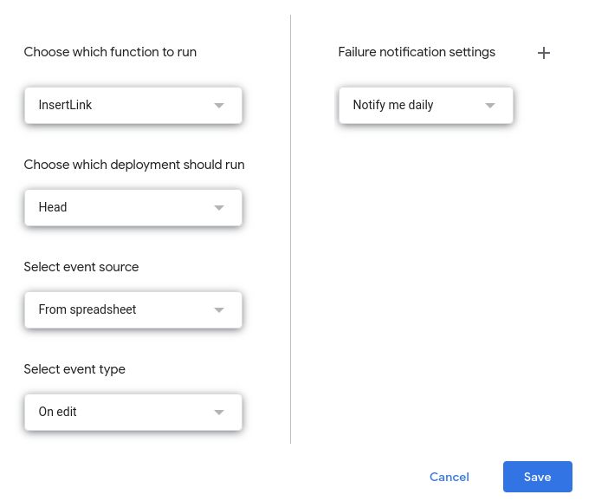Open the InsertLink function dropdown
This screenshot has height=501, width=595.
click(133, 106)
